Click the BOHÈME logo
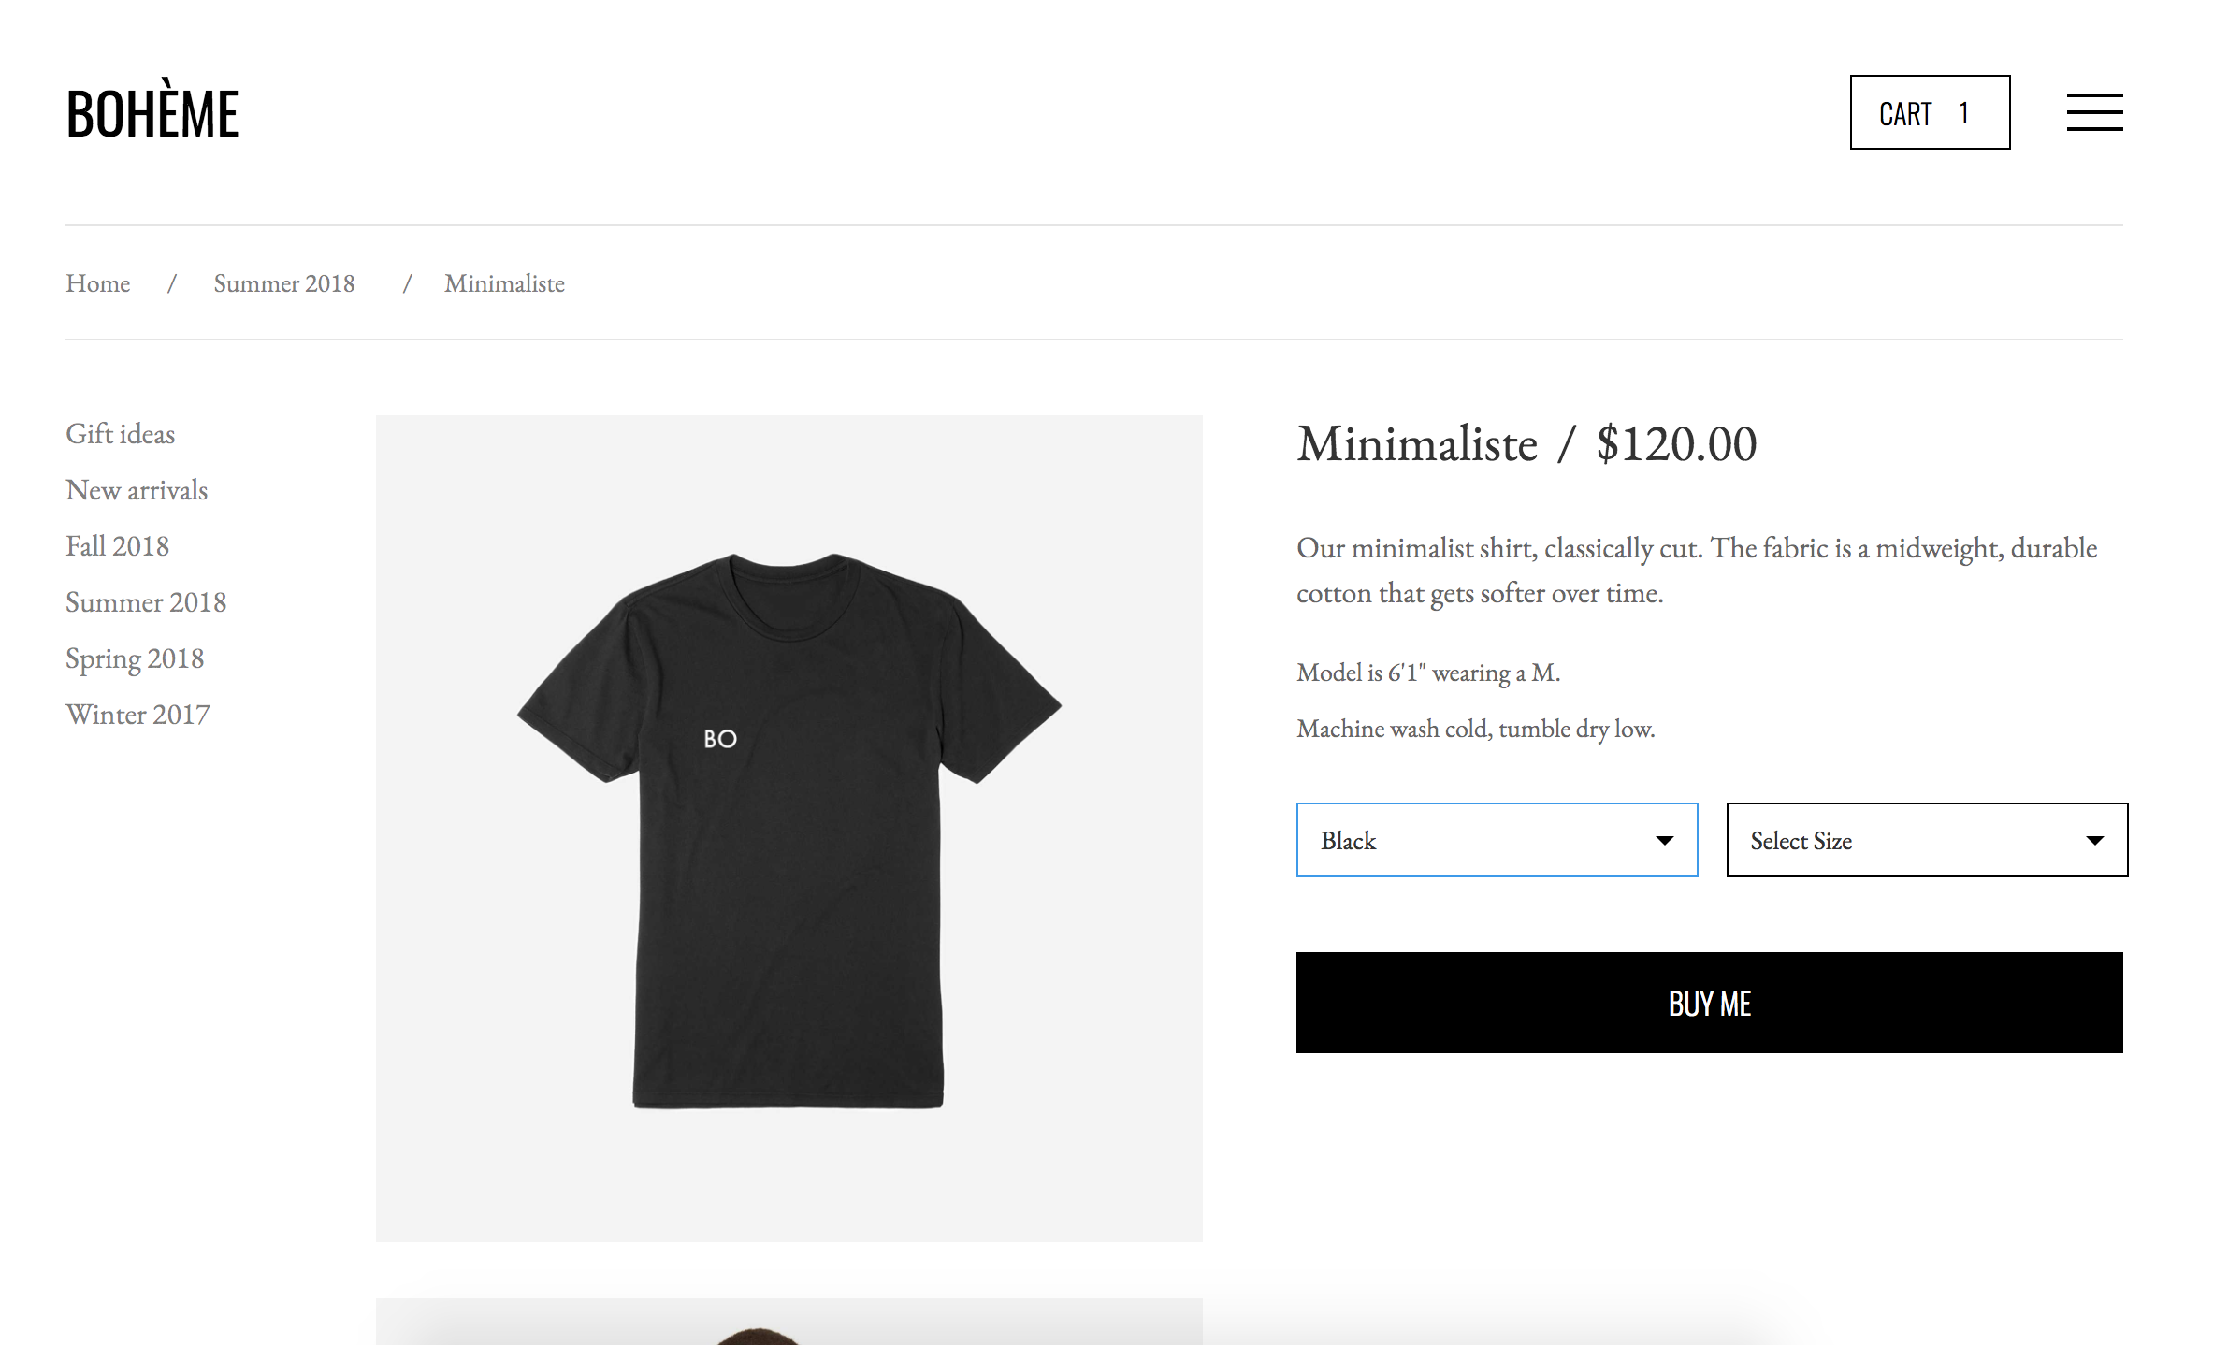Viewport: 2228px width, 1345px height. [152, 112]
